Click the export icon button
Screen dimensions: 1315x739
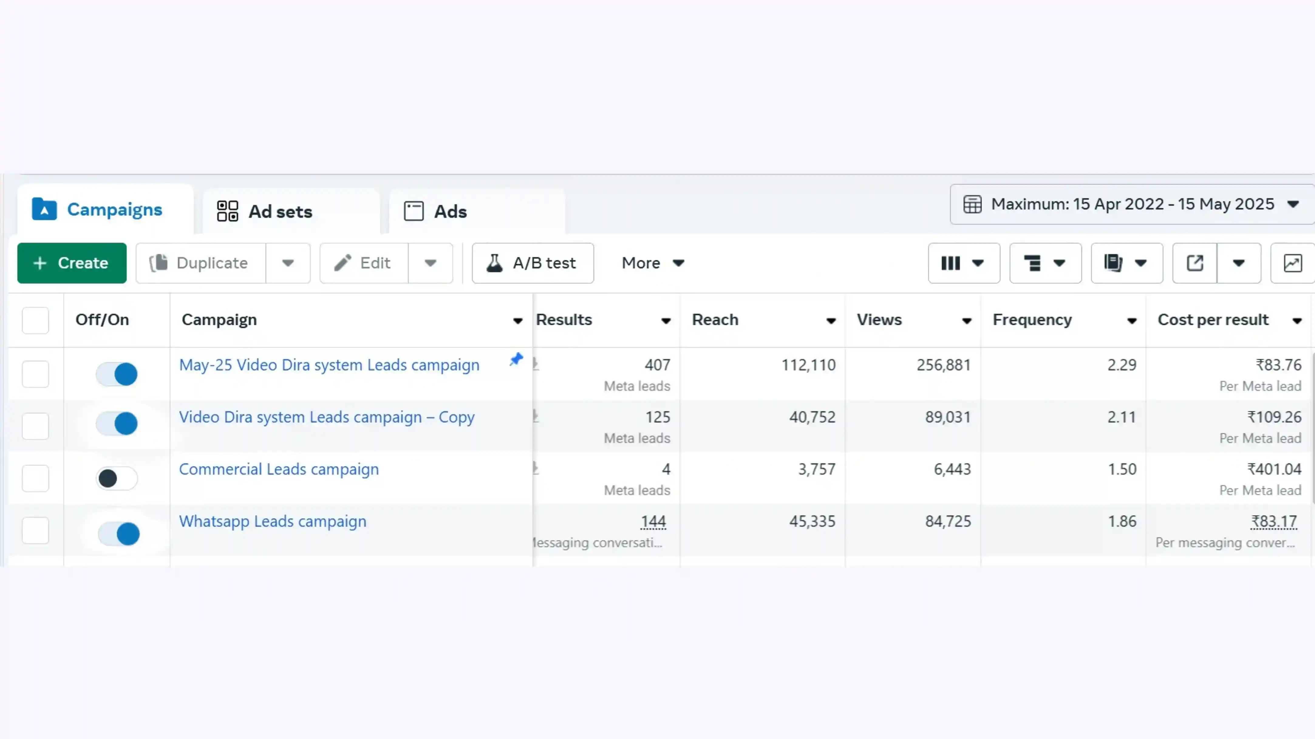pos(1194,263)
